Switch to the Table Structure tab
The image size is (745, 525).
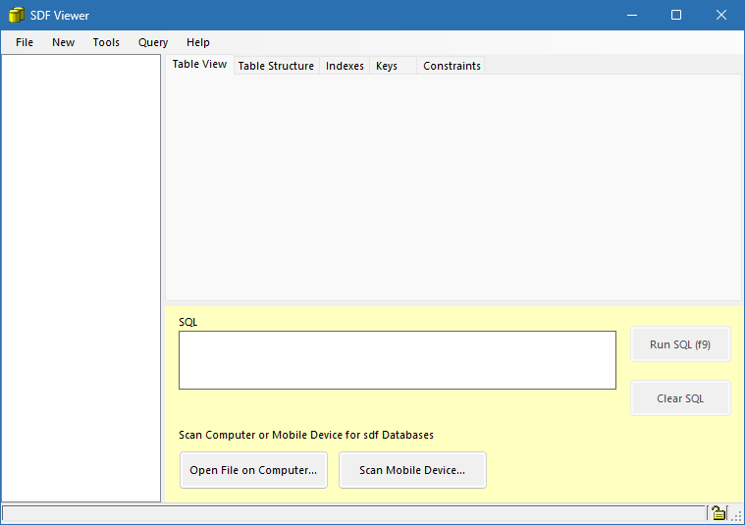tap(276, 66)
